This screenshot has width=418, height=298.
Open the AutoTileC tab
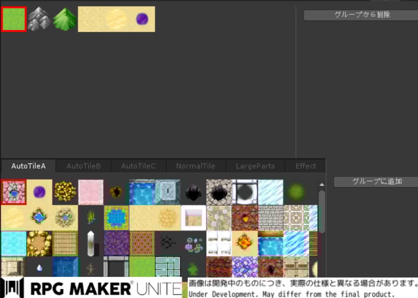click(138, 166)
